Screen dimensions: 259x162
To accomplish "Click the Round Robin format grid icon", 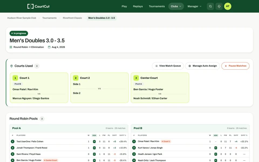I will click(11, 47).
